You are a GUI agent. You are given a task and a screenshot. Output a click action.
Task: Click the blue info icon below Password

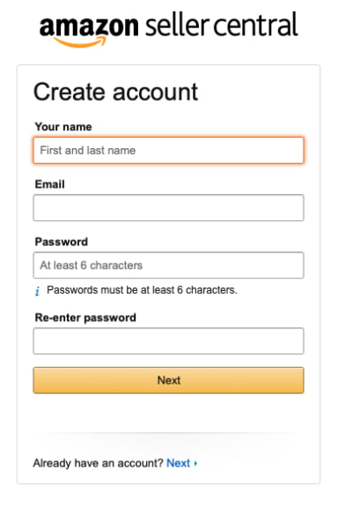38,291
